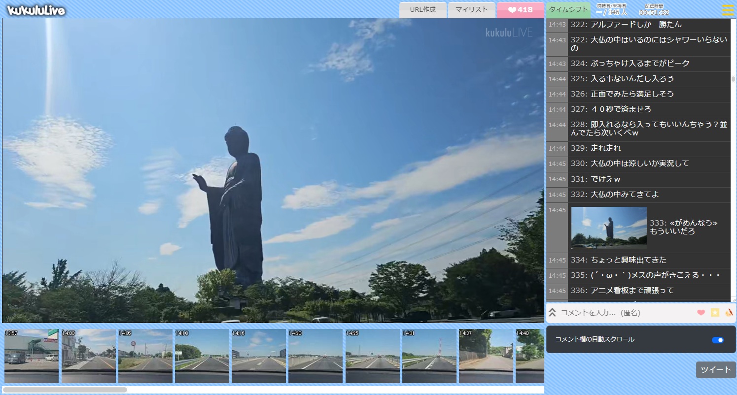Click the ツイート button
Screen dimensions: 737x395
[x=715, y=370]
